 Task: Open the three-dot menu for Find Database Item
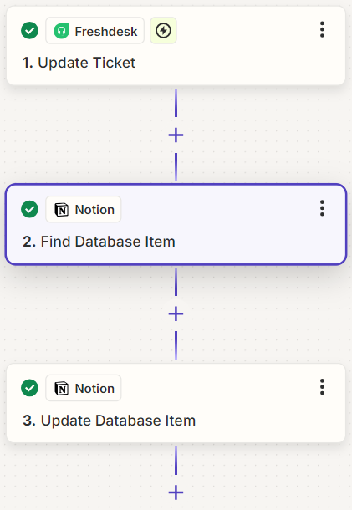[322, 208]
